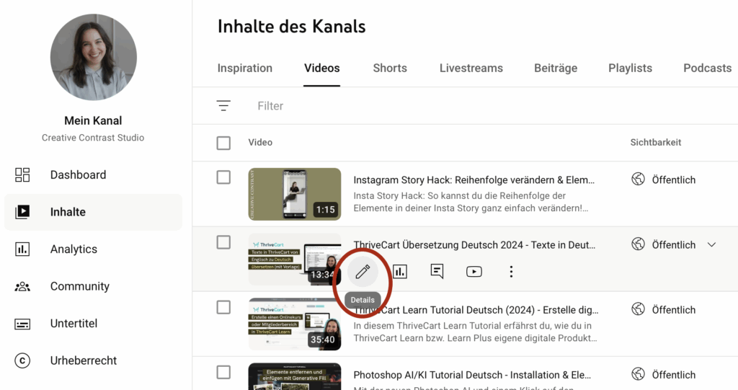Image resolution: width=738 pixels, height=390 pixels.
Task: Click the Dashboard sidebar icon
Action: coord(22,174)
